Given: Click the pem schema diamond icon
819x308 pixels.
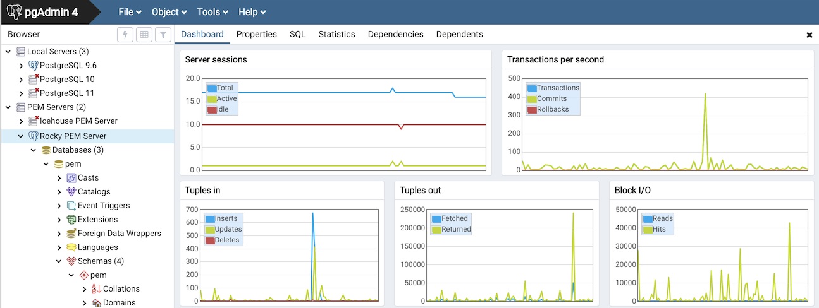Looking at the screenshot, I should pos(84,275).
